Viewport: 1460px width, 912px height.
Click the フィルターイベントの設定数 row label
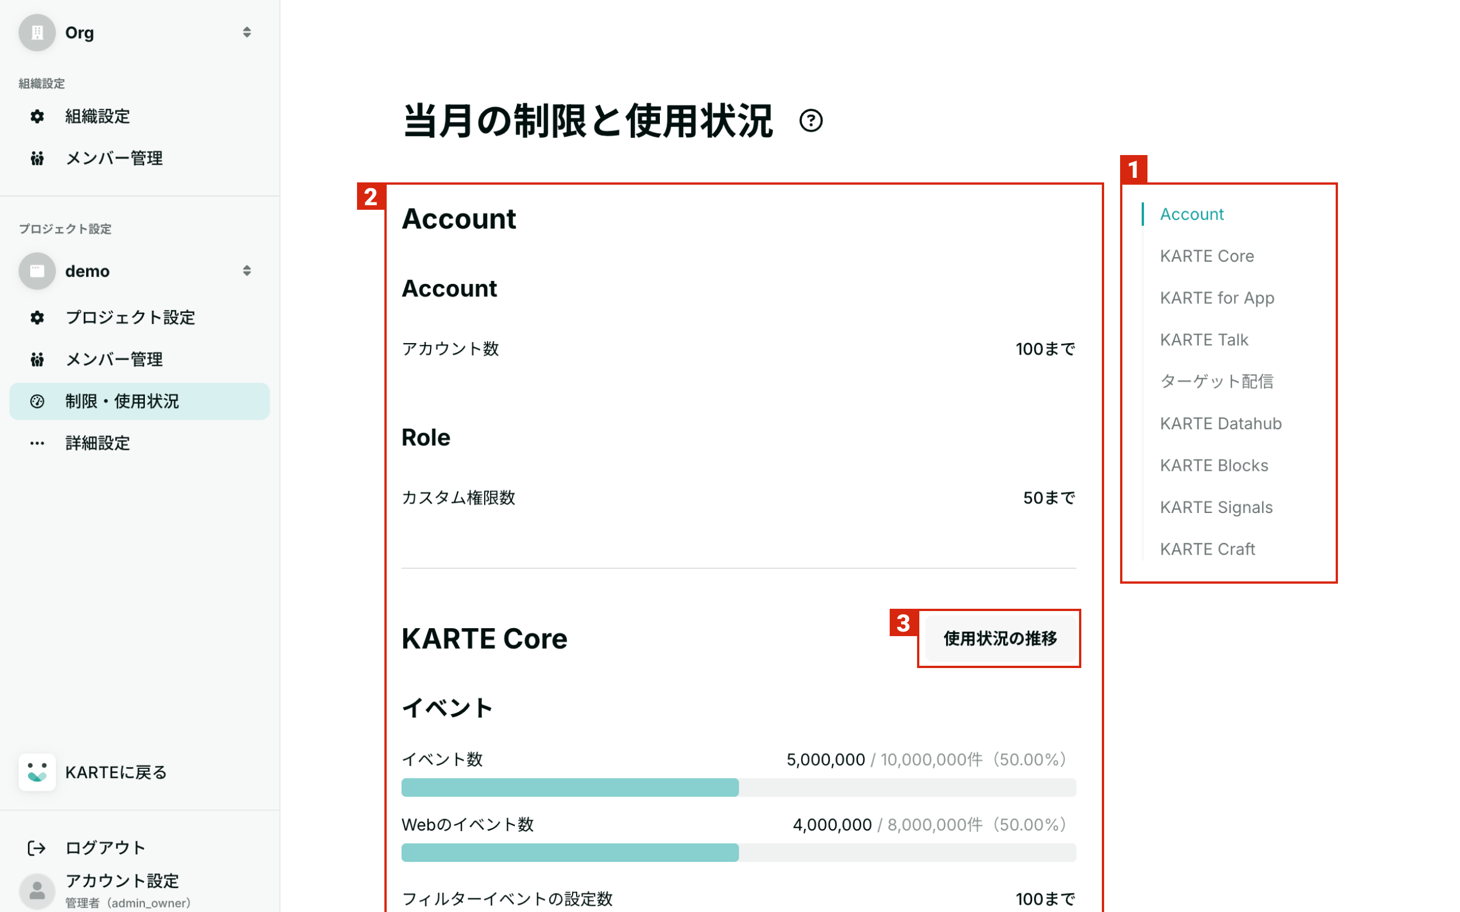click(508, 899)
